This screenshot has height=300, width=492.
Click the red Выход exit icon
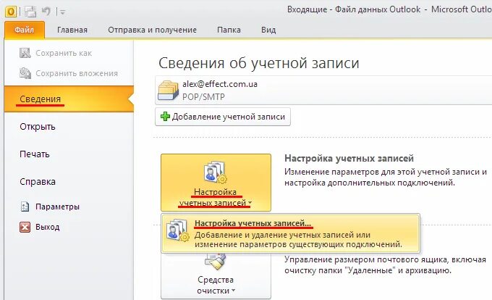click(25, 227)
